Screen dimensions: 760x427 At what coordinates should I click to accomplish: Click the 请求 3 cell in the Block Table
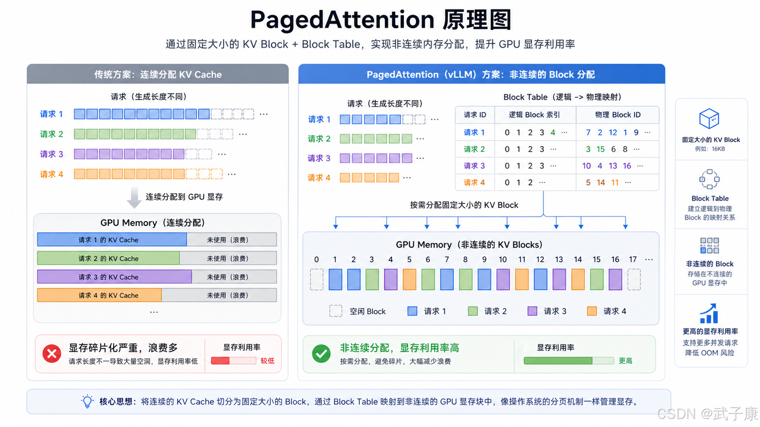click(x=475, y=166)
